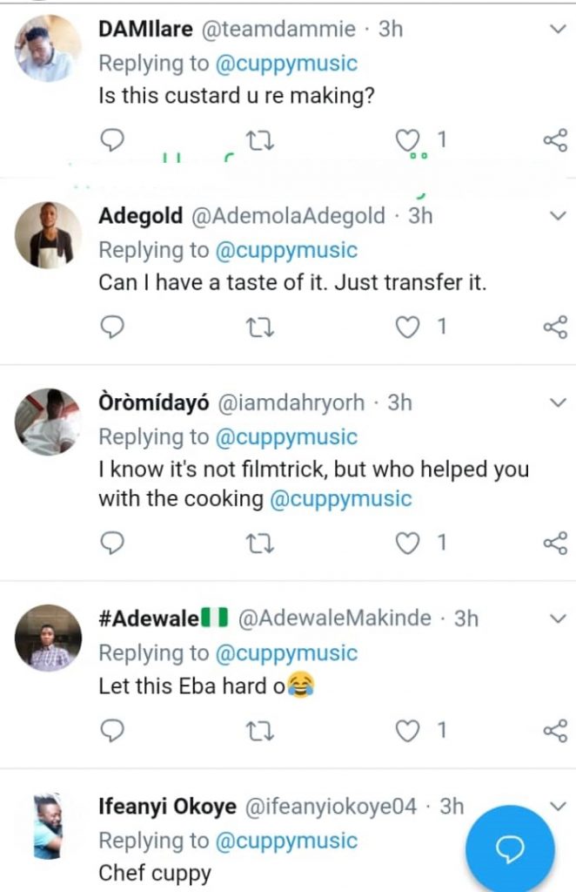Reply to DAMIlare's custard tweet

coord(114,139)
